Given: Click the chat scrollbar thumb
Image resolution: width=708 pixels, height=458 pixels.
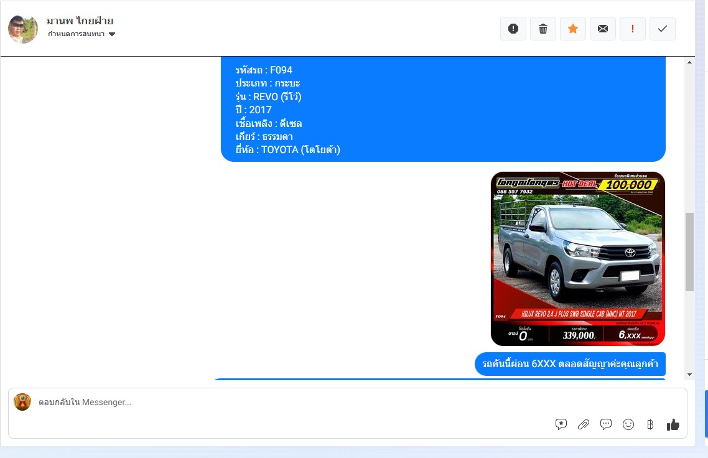Looking at the screenshot, I should (x=689, y=251).
